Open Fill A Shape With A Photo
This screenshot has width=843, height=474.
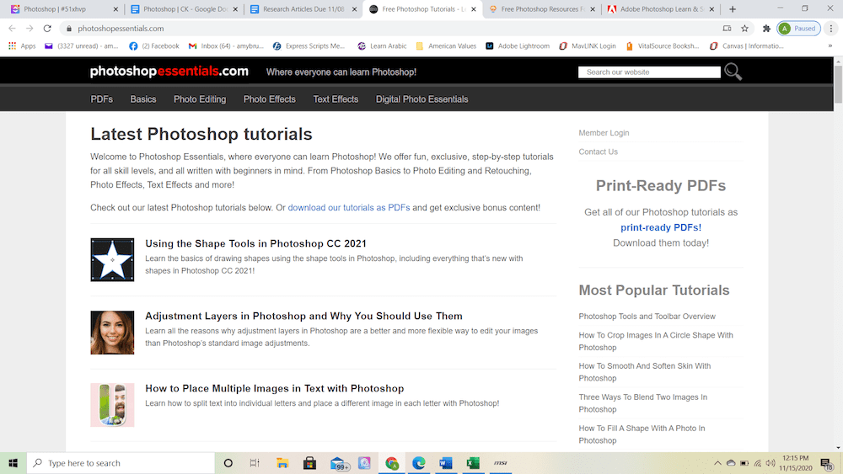tap(642, 434)
